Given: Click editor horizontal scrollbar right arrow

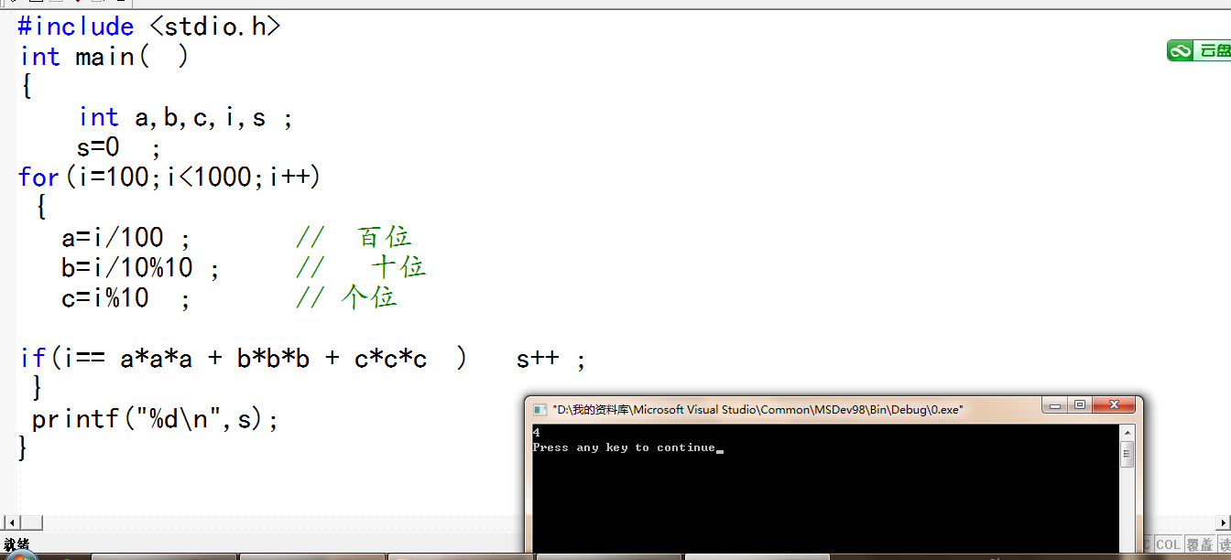Looking at the screenshot, I should click(1222, 522).
